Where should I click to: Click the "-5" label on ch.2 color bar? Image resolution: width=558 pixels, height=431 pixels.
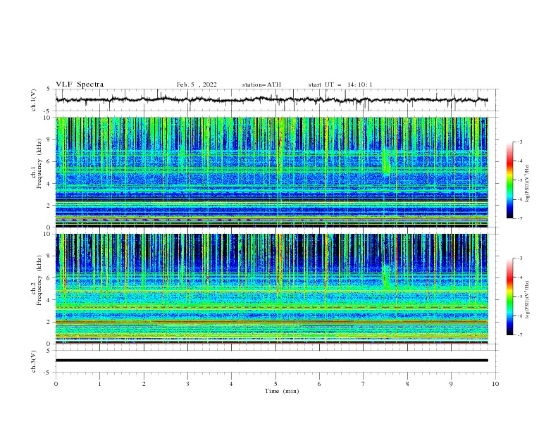520,297
